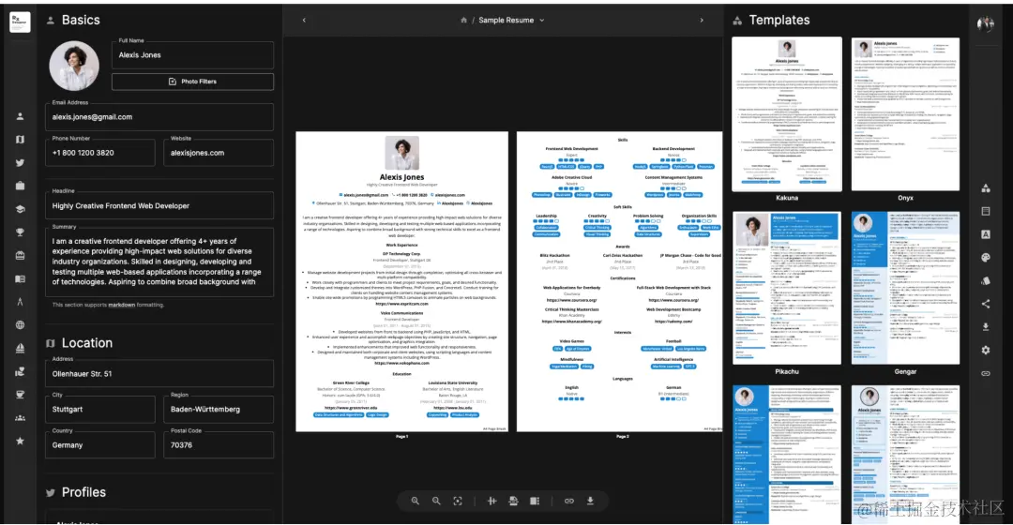Image resolution: width=1013 pixels, height=525 pixels.
Task: Go to Profiles via sidebar Twitter bird icon
Action: (20, 163)
